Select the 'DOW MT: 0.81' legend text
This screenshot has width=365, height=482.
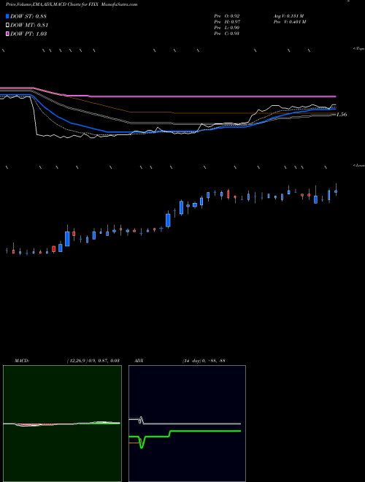(x=29, y=26)
